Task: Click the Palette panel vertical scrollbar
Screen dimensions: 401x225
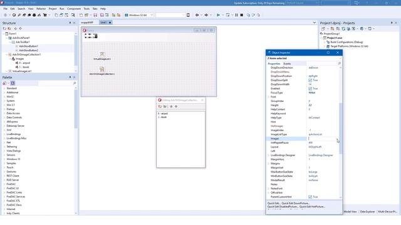Action: [76, 108]
